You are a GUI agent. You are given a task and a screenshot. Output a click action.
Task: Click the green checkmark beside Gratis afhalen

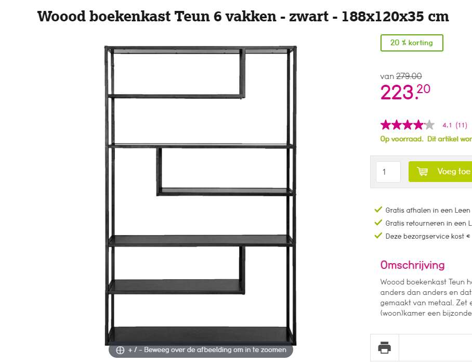(x=378, y=210)
